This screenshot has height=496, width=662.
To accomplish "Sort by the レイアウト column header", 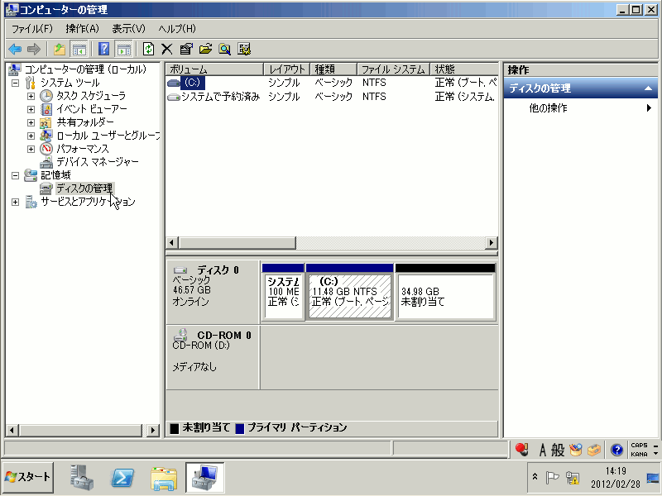I will (286, 69).
